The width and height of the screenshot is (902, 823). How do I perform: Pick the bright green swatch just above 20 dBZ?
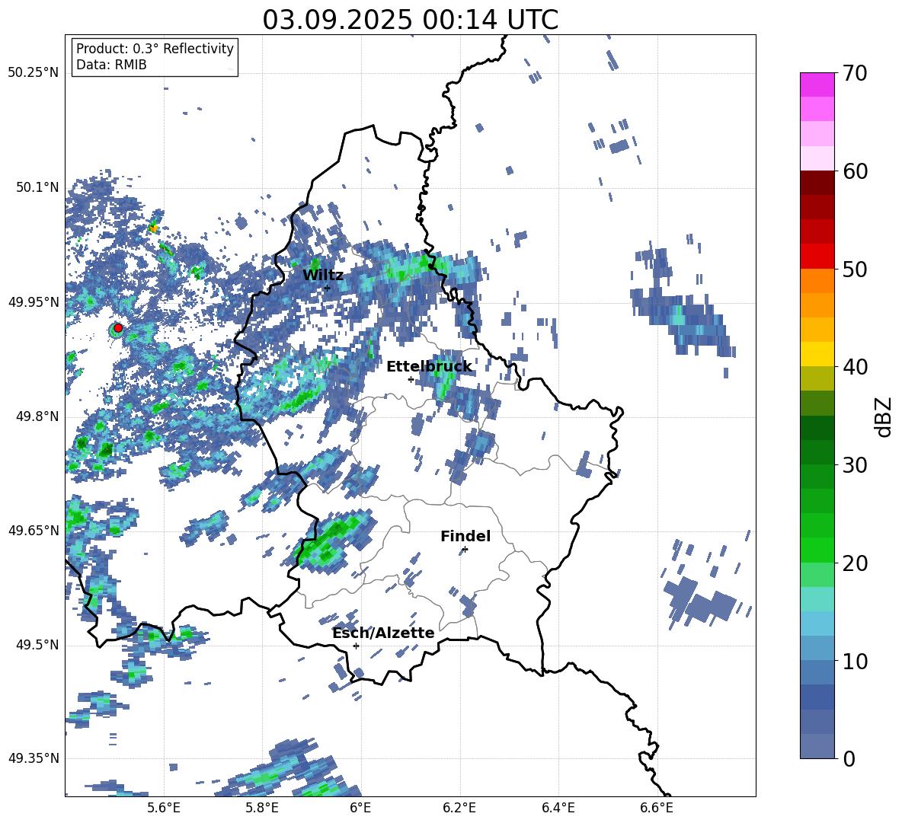click(817, 550)
